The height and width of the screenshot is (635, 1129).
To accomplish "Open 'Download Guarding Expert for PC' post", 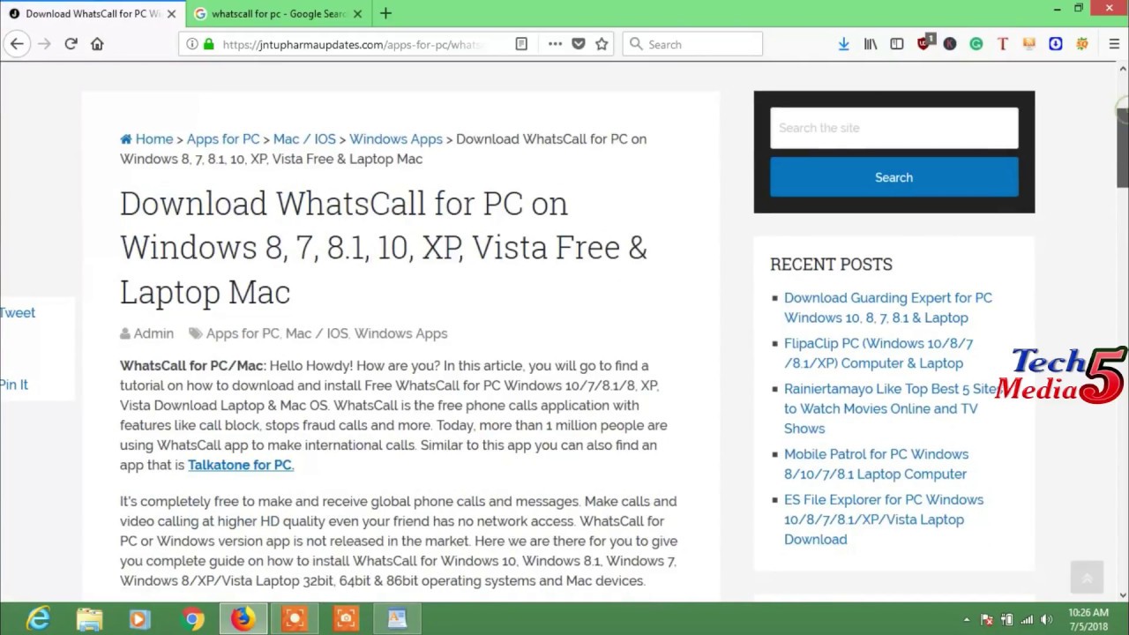I will [888, 308].
